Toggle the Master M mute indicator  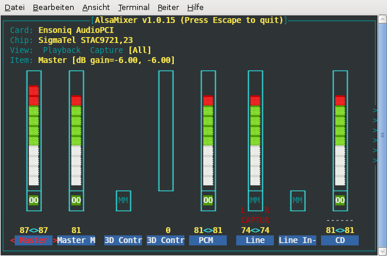(76, 201)
